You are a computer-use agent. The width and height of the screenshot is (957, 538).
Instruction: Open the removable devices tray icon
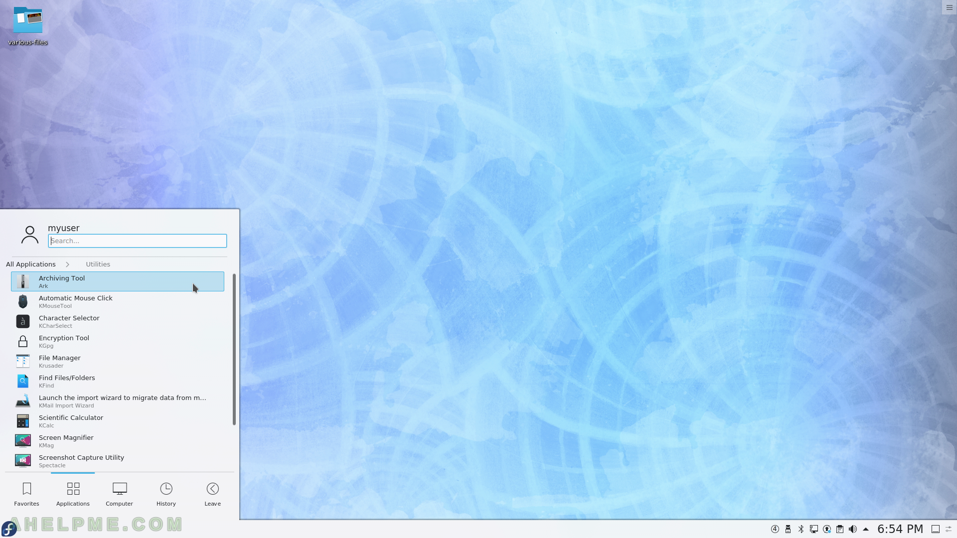click(x=788, y=529)
